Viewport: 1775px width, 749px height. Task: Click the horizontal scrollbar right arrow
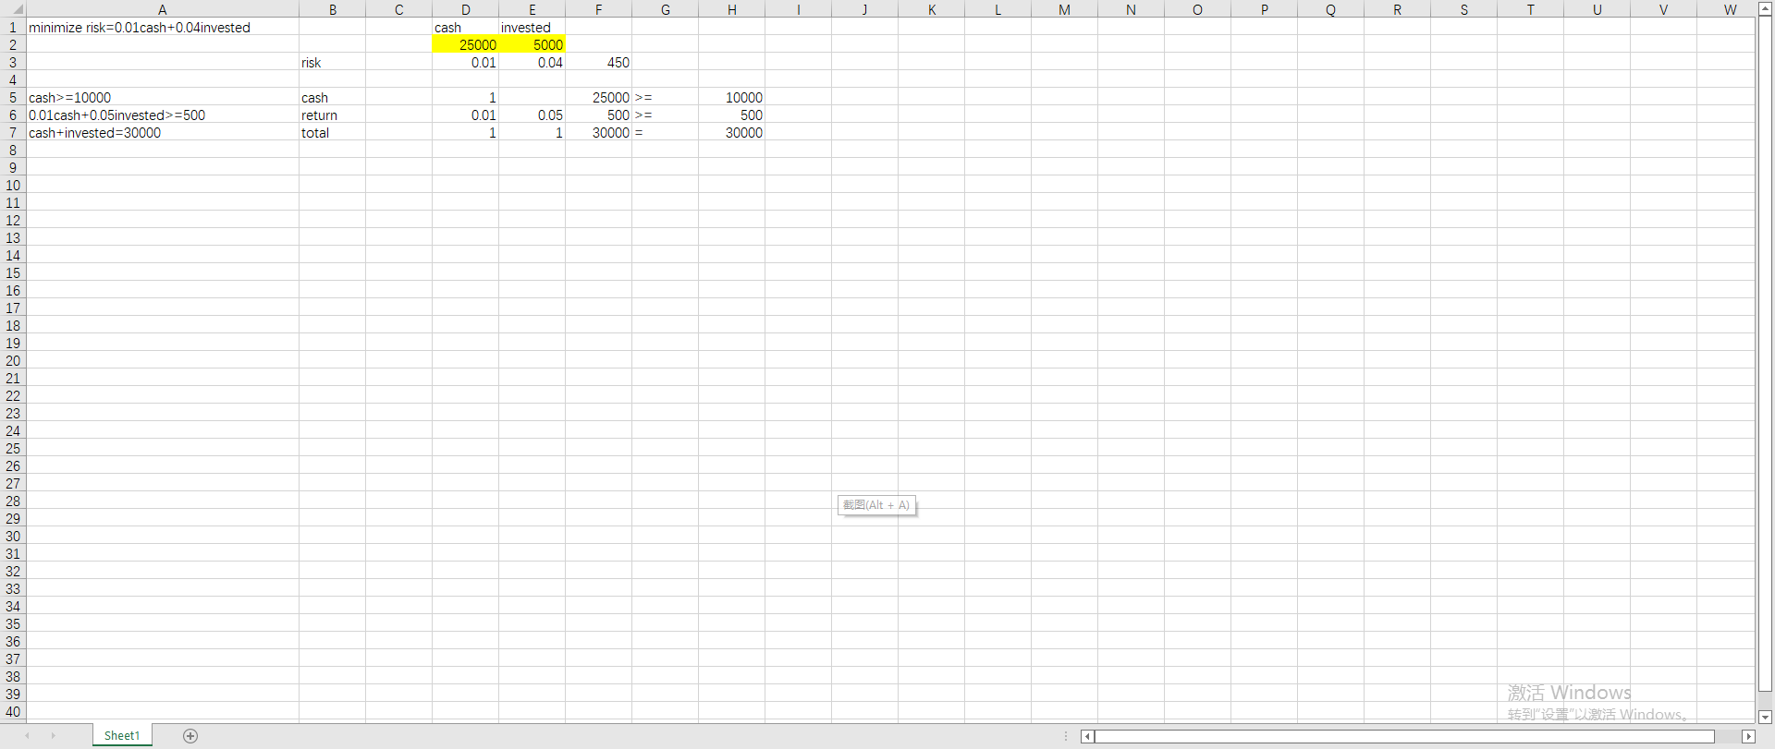click(1748, 736)
